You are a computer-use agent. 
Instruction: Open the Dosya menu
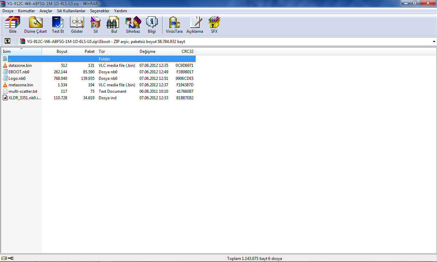click(8, 11)
